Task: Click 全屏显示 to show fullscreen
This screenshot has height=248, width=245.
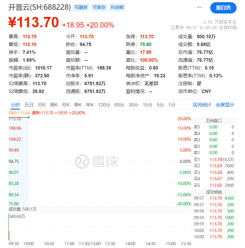Action: 225,105
